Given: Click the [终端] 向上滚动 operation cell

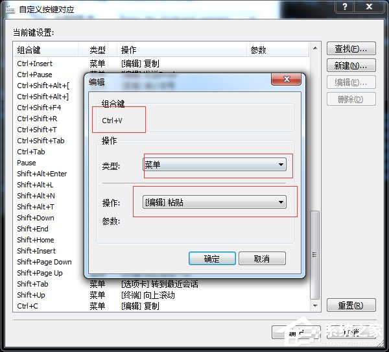Looking at the screenshot, I should 148,295.
